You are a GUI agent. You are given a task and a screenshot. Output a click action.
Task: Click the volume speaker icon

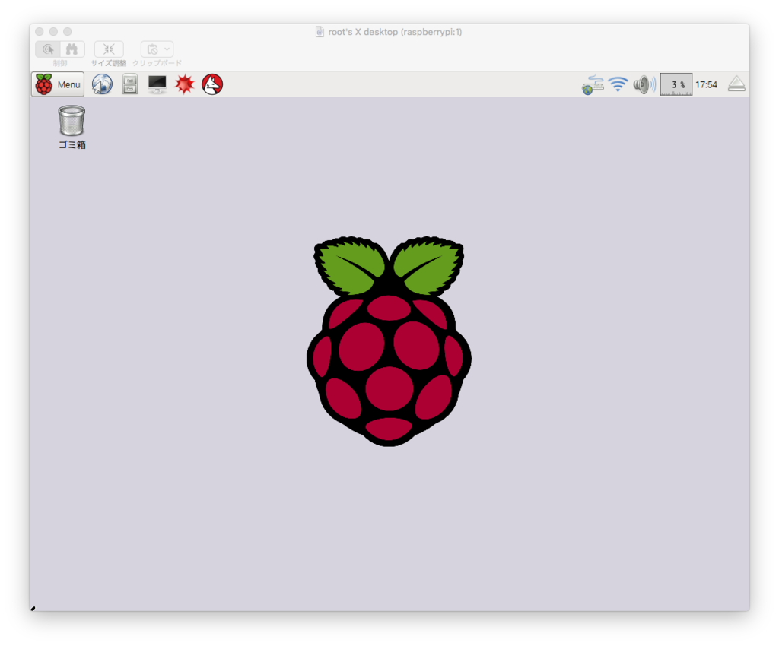pos(644,85)
